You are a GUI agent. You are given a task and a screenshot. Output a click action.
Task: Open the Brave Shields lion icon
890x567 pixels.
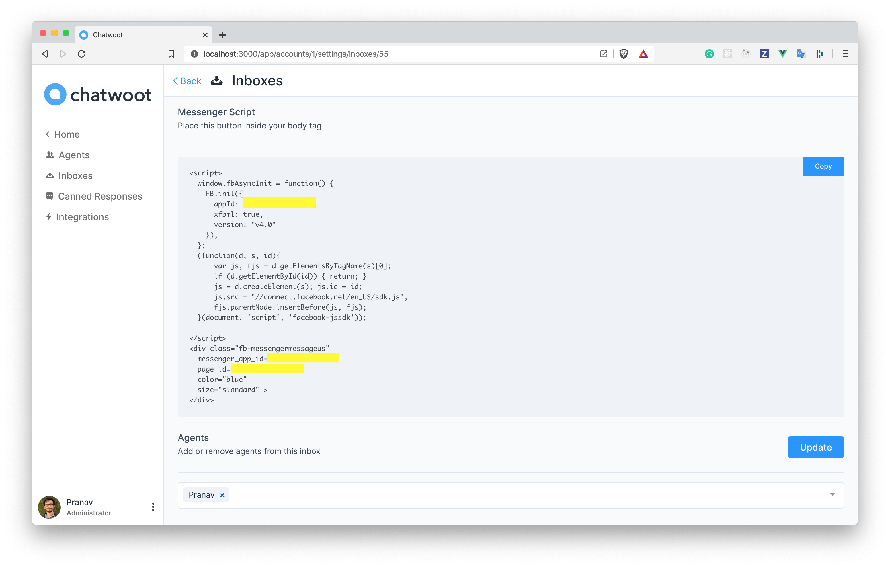tap(624, 54)
